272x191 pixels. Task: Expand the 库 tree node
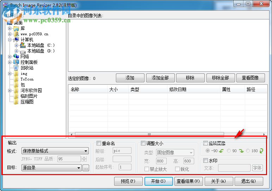pos(10,29)
